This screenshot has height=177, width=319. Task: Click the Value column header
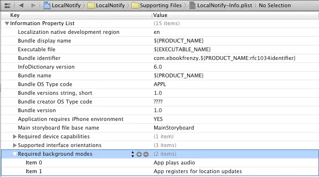click(x=160, y=15)
